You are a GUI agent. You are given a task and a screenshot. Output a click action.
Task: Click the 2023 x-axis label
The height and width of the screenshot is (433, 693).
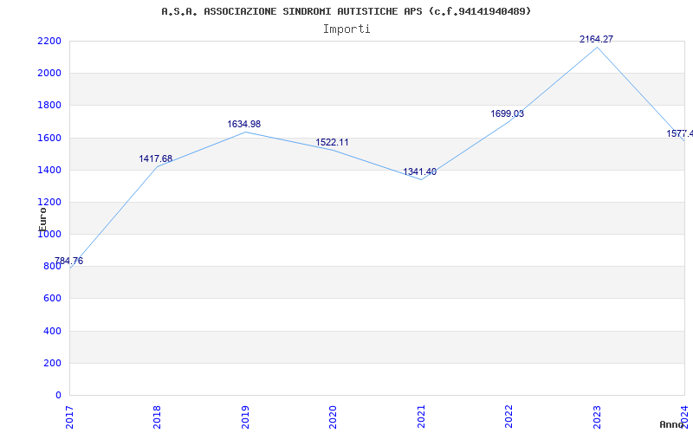[x=597, y=417]
